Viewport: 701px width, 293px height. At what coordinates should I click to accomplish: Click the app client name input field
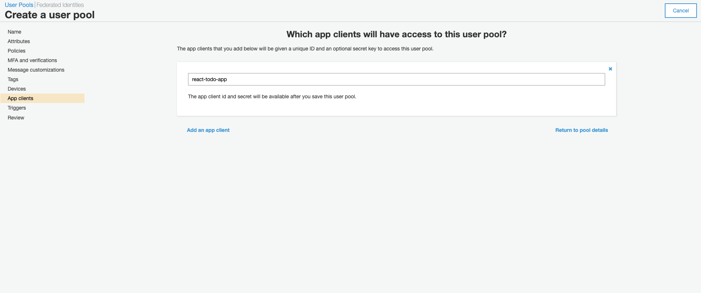coord(396,79)
